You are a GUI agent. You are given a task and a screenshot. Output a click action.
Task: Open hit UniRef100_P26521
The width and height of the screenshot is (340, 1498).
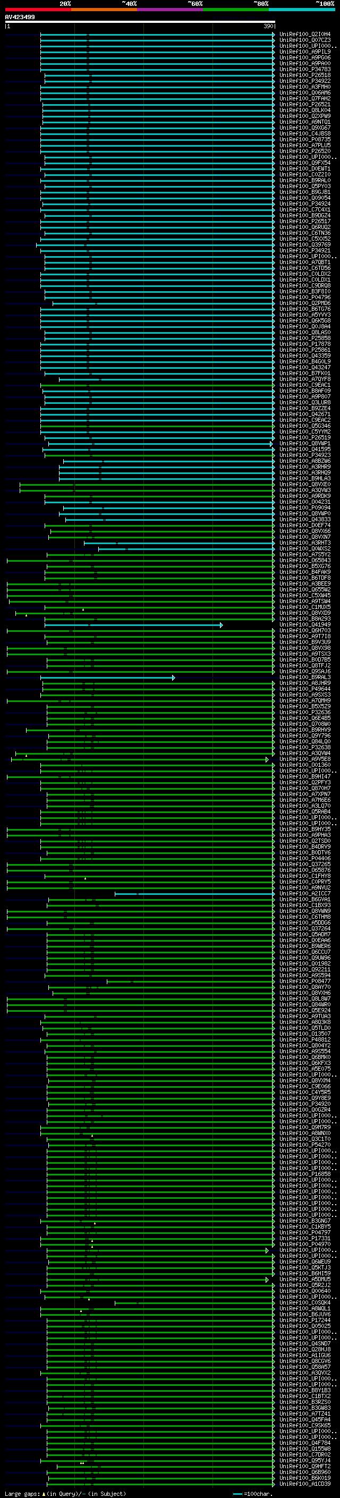point(305,104)
